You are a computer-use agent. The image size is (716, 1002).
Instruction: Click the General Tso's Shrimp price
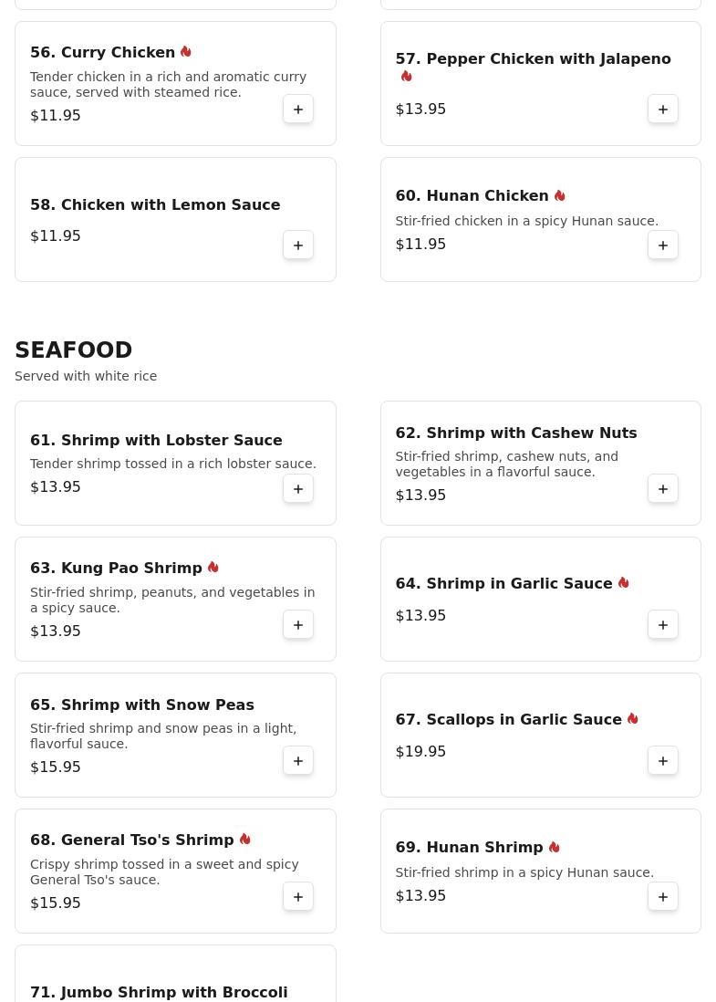(56, 903)
